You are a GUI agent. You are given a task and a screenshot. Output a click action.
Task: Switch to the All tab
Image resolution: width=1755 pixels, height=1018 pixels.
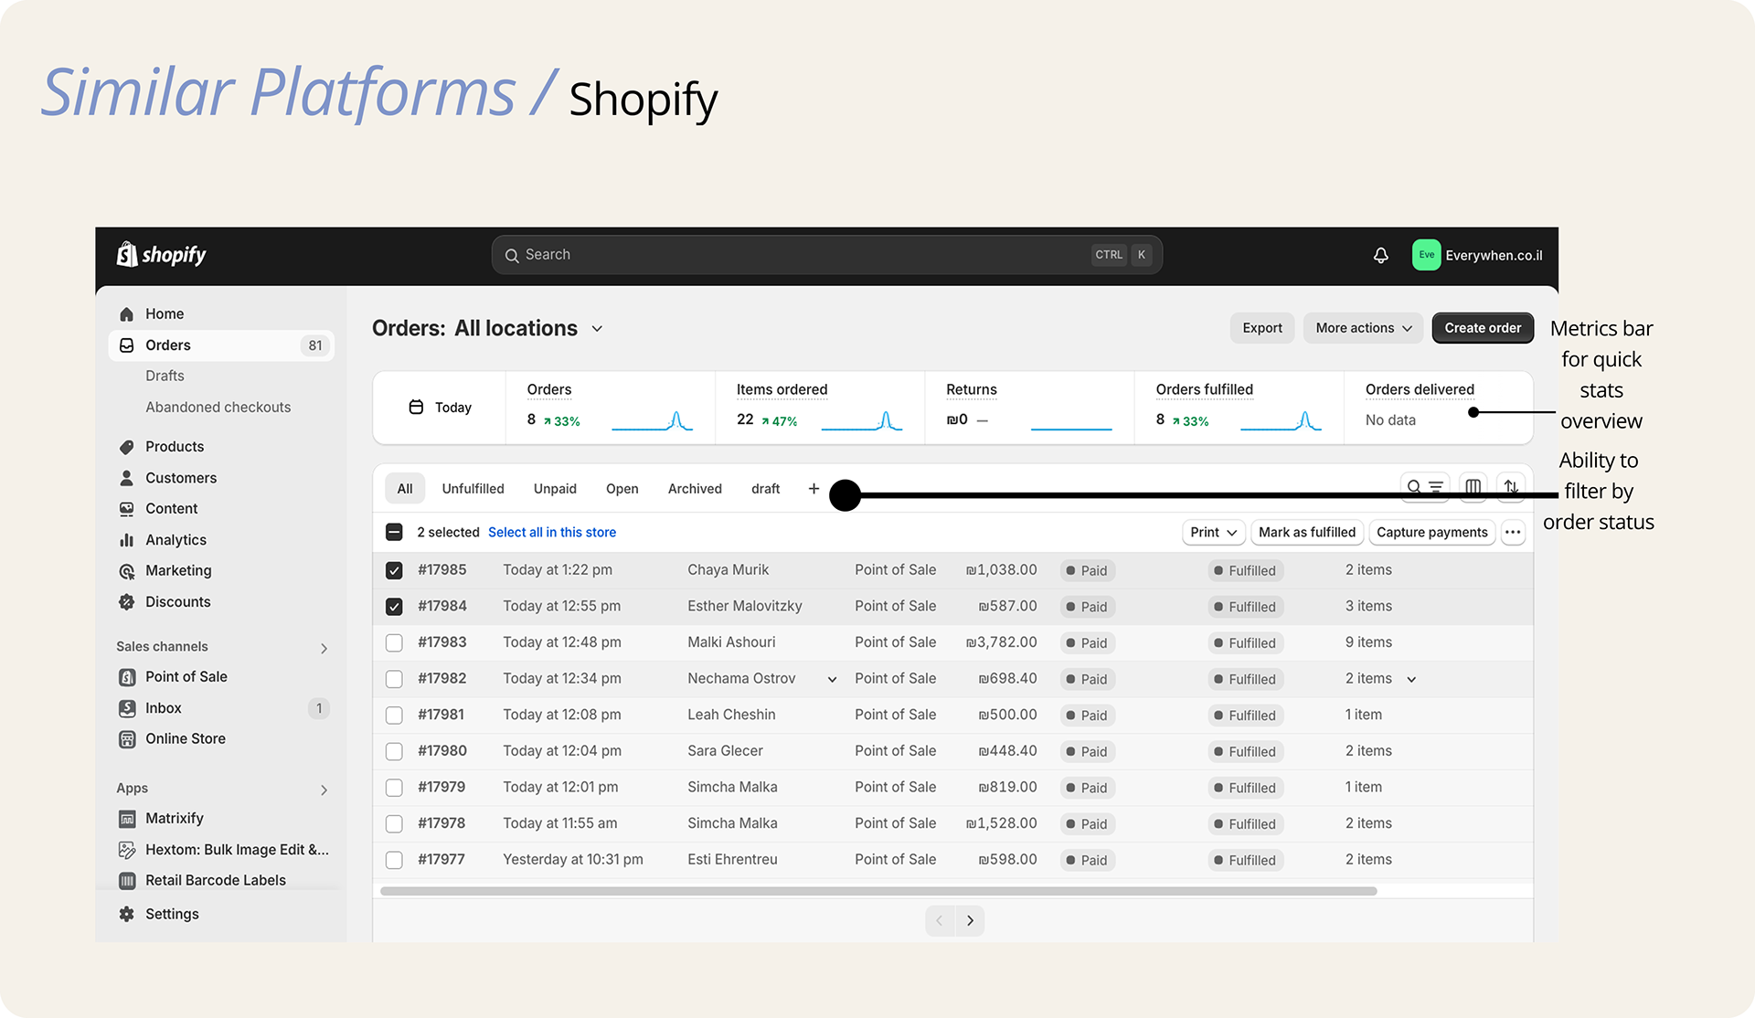[405, 489]
